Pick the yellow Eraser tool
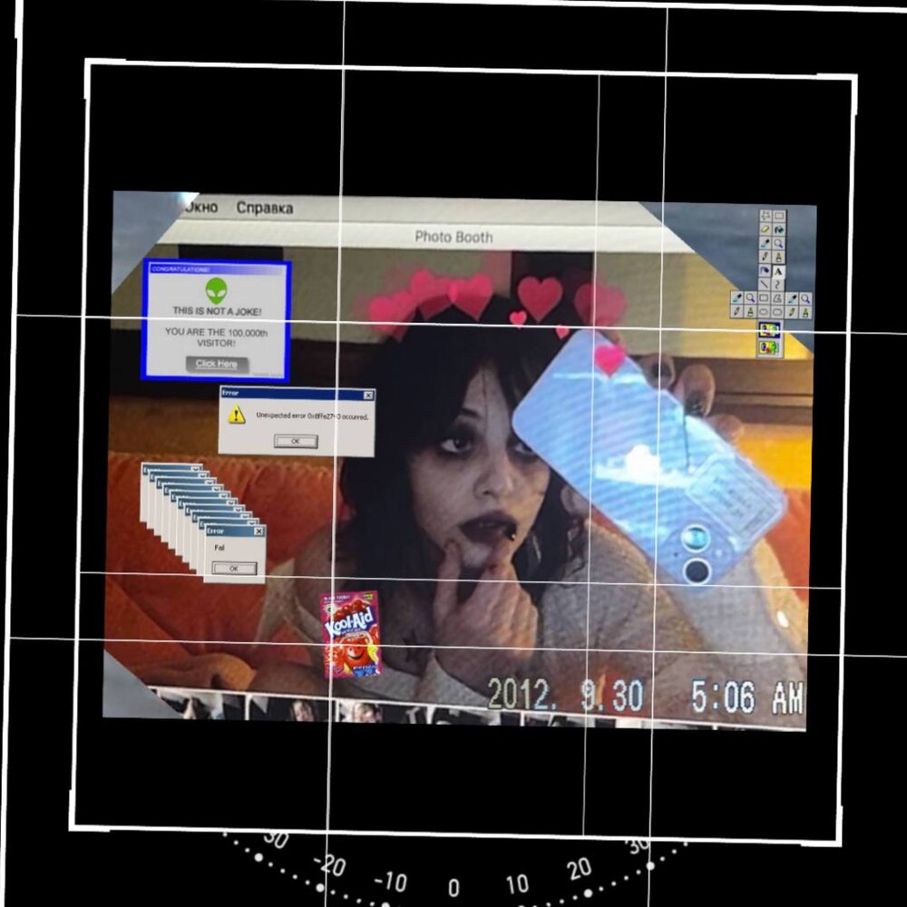 (x=766, y=229)
